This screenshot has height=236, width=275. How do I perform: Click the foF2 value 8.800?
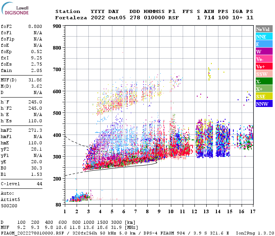(35, 26)
